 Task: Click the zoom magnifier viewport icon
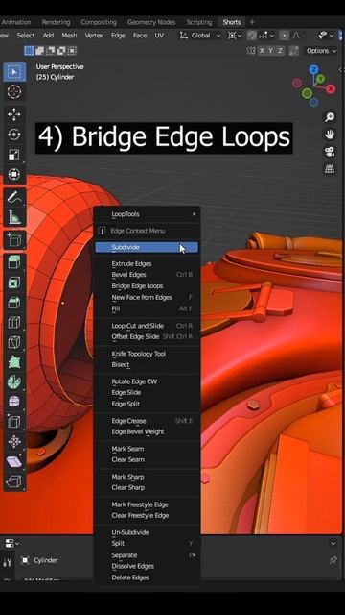point(330,117)
